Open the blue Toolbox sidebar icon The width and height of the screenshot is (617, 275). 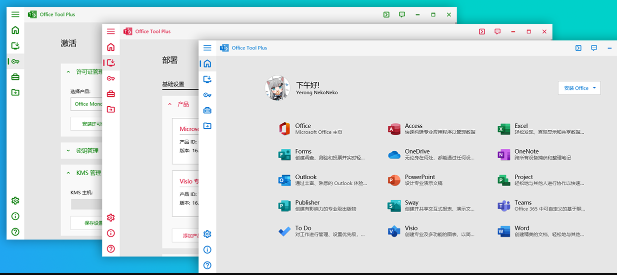pos(207,110)
